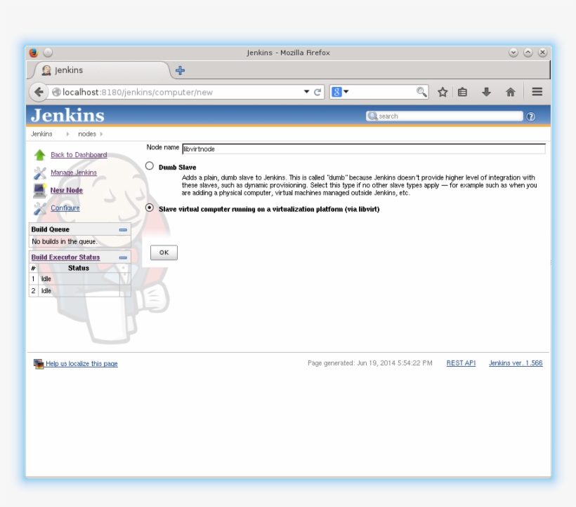
Task: Click the browser search magnifier icon
Action: 421,92
